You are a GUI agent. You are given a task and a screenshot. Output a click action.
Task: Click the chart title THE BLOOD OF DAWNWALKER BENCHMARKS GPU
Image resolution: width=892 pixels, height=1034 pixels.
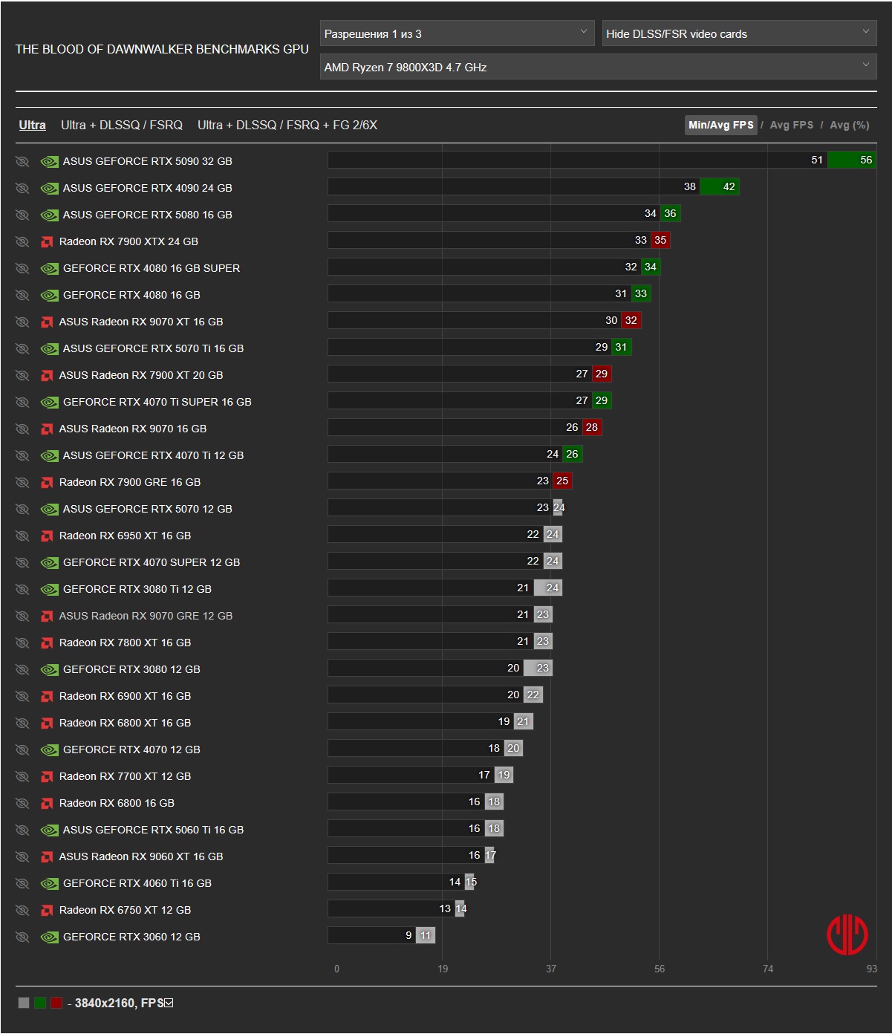point(162,49)
